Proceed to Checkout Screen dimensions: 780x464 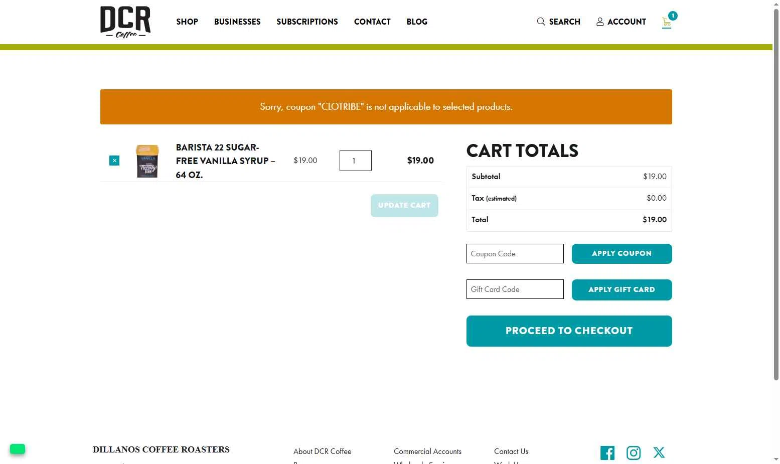click(569, 331)
